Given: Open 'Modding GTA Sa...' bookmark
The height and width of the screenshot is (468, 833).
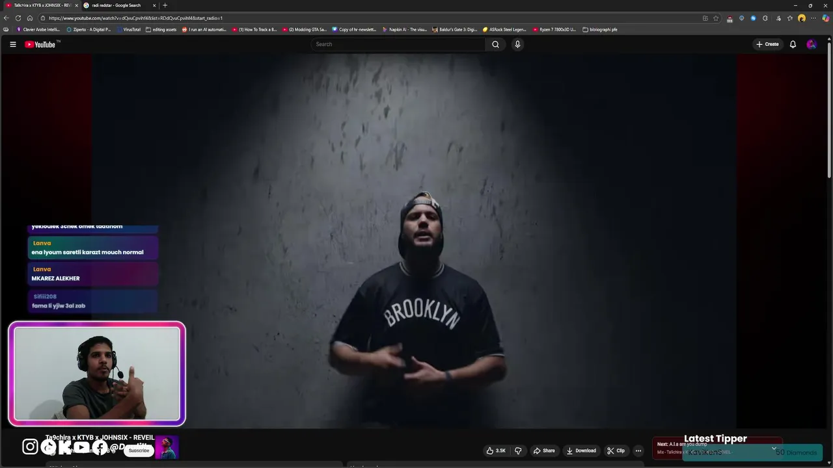Looking at the screenshot, I should 305,29.
